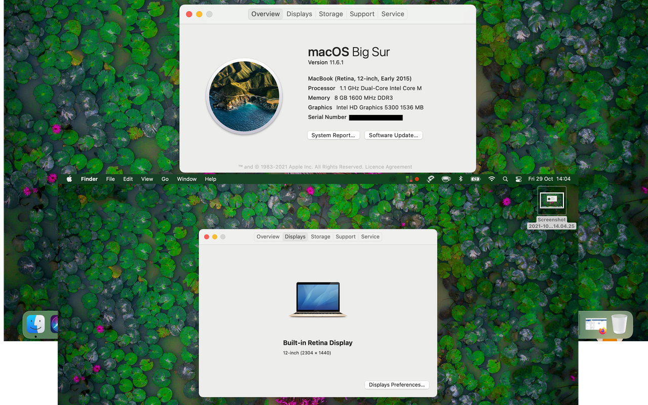The height and width of the screenshot is (405, 648).
Task: Click the System Report… button
Action: click(x=334, y=135)
